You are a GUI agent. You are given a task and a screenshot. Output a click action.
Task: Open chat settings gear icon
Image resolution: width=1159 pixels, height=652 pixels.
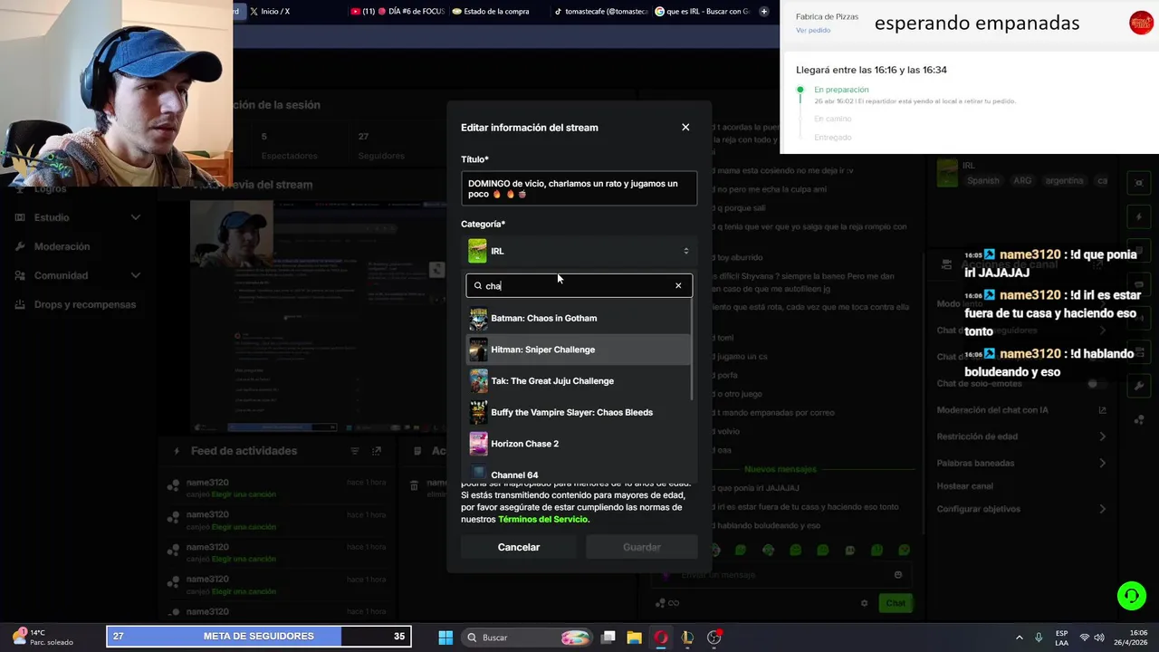pos(865,603)
